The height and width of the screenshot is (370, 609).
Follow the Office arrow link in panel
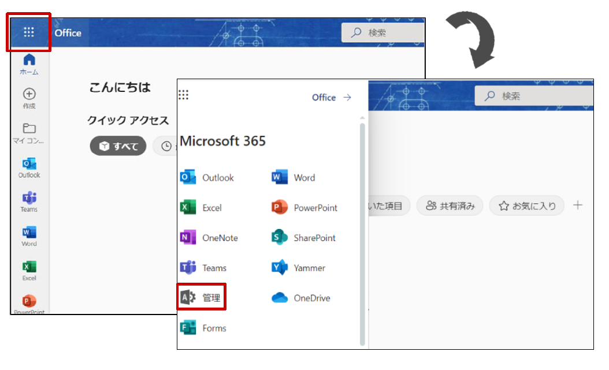pyautogui.click(x=332, y=98)
